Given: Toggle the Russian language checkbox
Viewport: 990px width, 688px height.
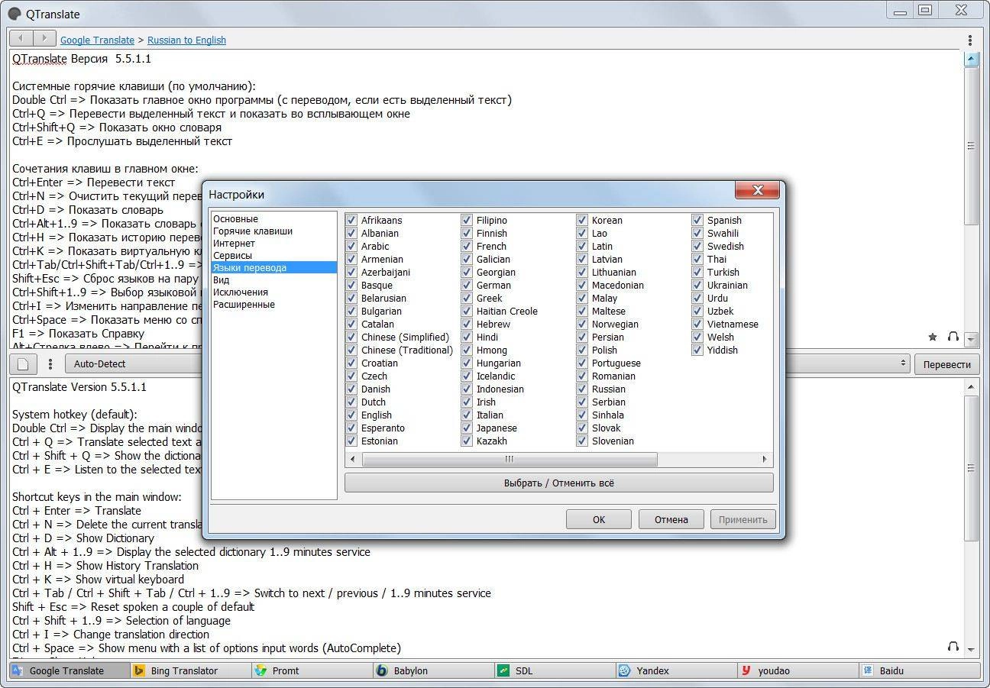Looking at the screenshot, I should [x=582, y=389].
